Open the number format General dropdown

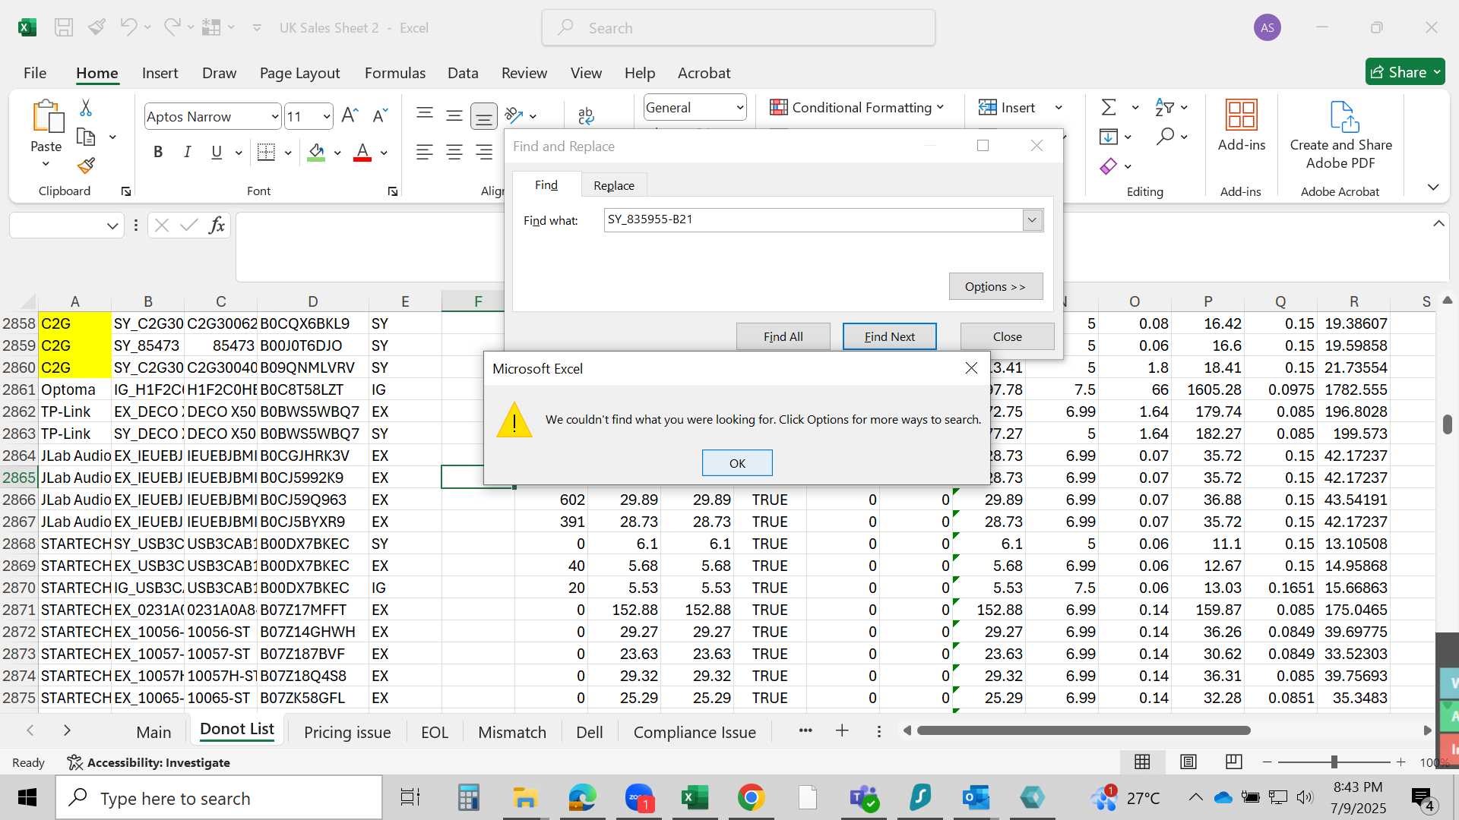(739, 107)
